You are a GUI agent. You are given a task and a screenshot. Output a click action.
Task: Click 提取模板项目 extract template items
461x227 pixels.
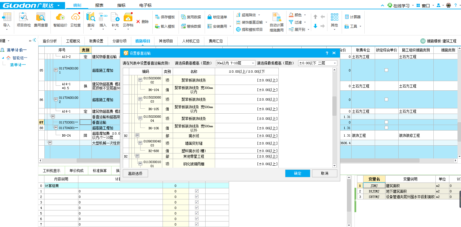(249, 30)
